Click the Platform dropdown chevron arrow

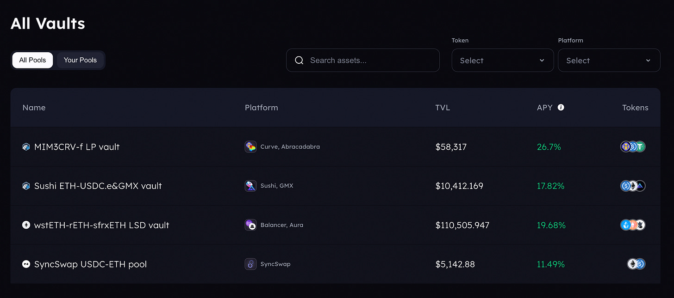coord(648,61)
